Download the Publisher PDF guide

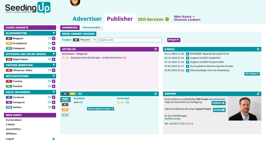[x=218, y=103]
